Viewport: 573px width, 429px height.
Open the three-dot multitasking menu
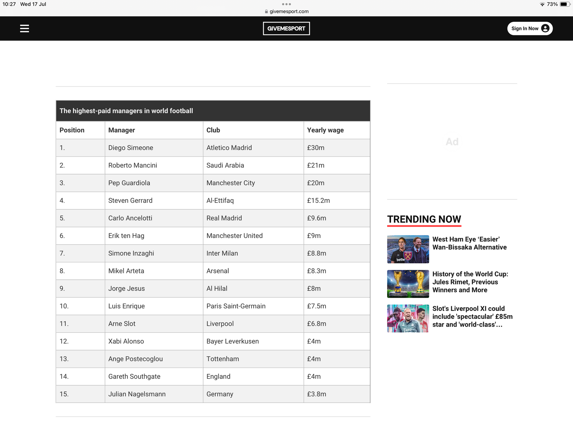286,4
